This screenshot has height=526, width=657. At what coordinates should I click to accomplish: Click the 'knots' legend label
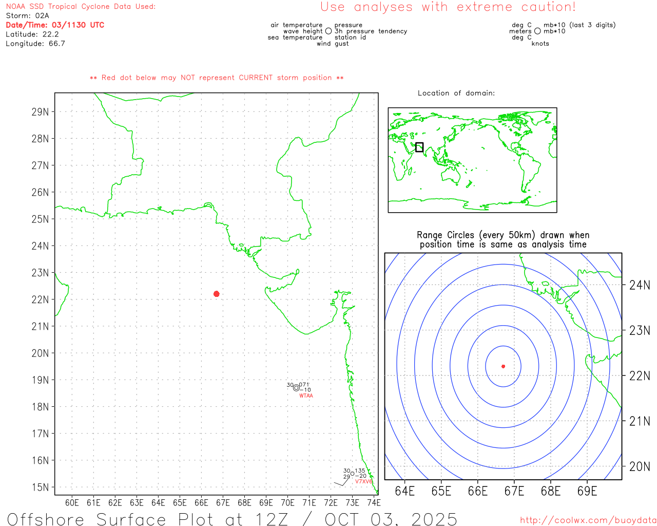540,44
